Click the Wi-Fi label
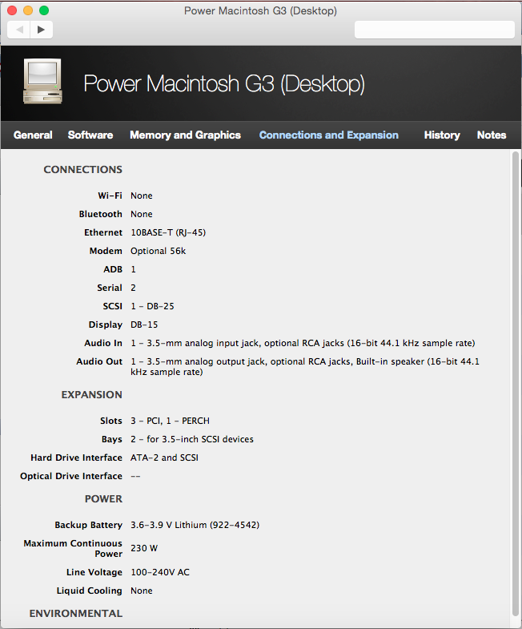Viewport: 522px width, 629px height. coord(110,196)
